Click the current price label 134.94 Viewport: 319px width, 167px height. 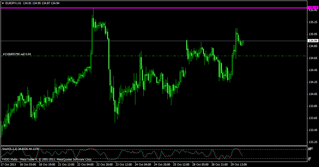(313, 40)
